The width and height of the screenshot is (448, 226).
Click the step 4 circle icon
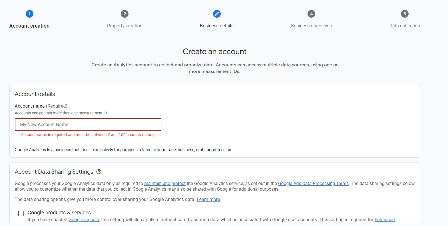311,14
